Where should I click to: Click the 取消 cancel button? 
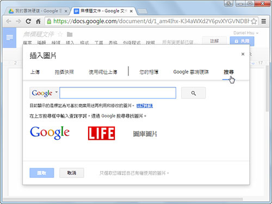pos(72,173)
